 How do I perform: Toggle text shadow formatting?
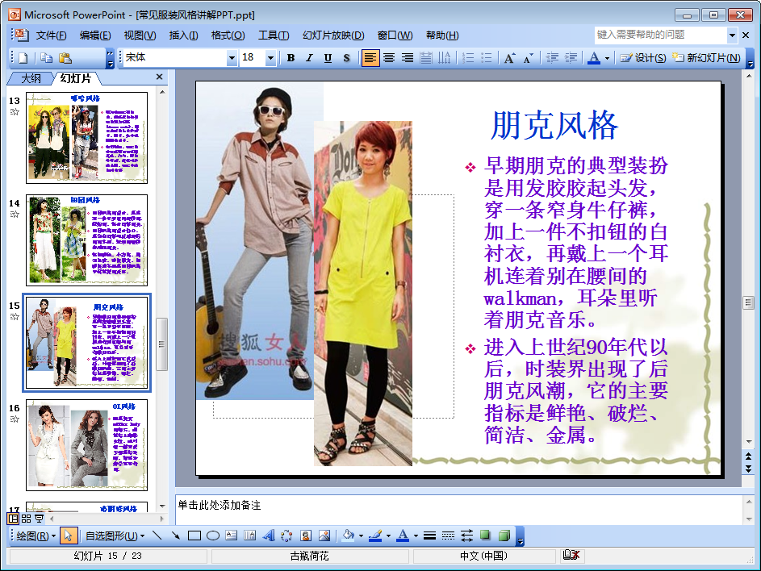(x=346, y=58)
